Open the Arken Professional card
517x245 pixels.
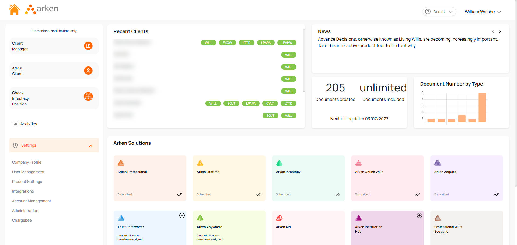[150, 178]
